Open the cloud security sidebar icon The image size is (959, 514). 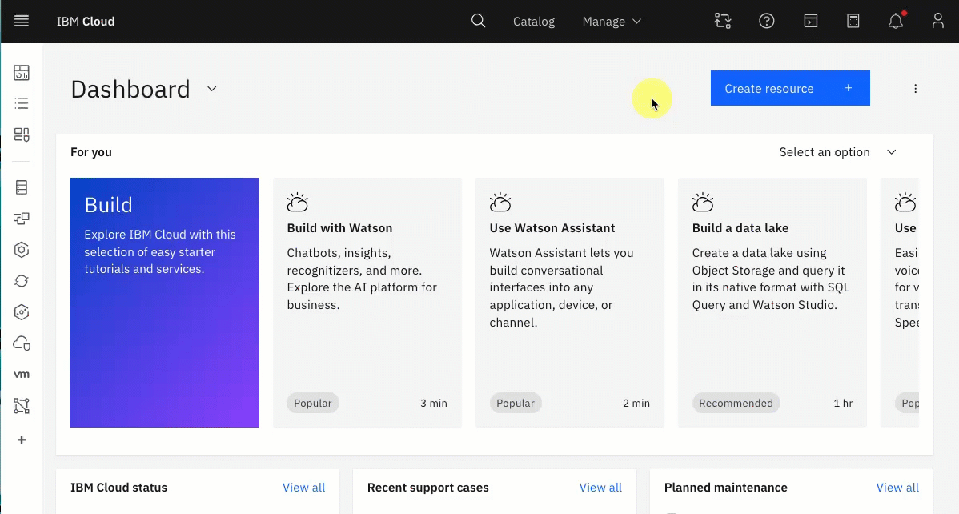pos(22,343)
